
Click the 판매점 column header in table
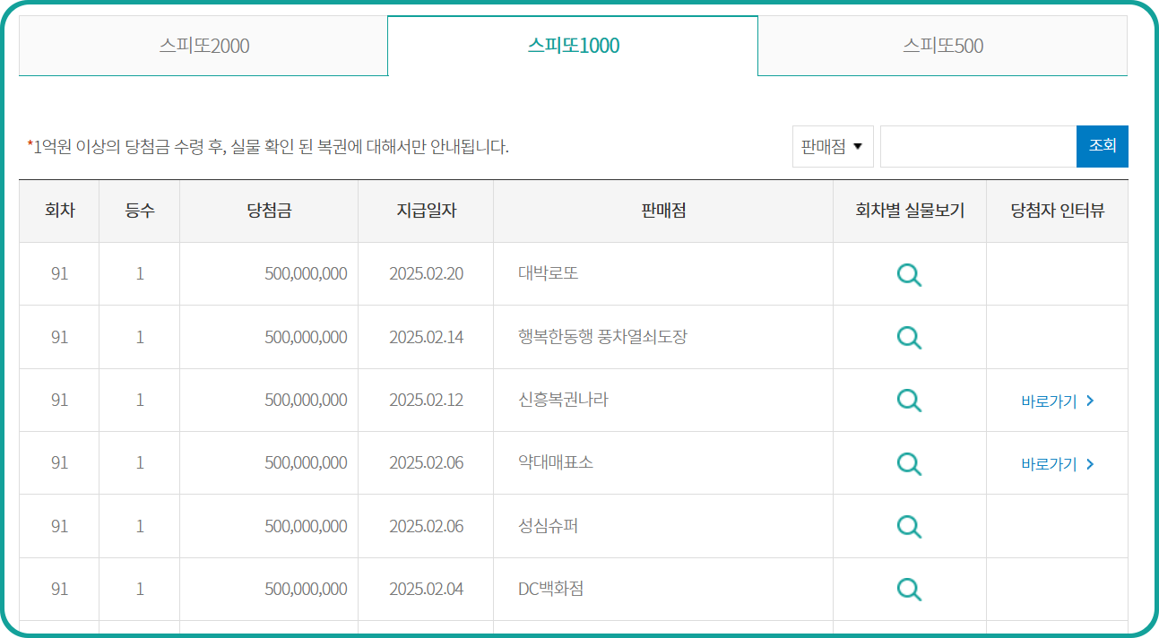(x=663, y=211)
